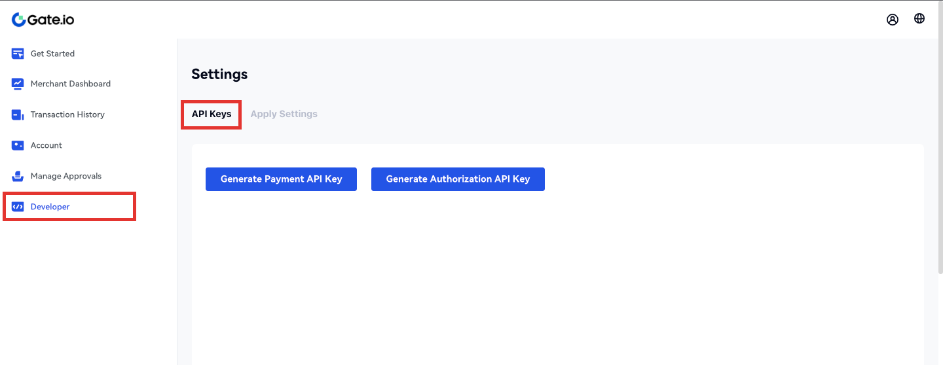The image size is (943, 365).
Task: Click the Developer code icon
Action: [18, 207]
